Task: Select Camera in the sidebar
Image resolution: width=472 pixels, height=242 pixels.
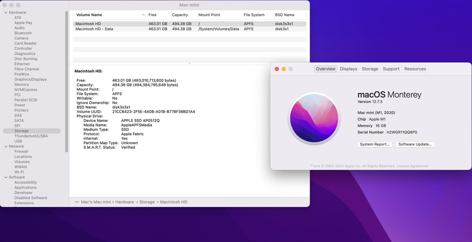Action: [21, 38]
